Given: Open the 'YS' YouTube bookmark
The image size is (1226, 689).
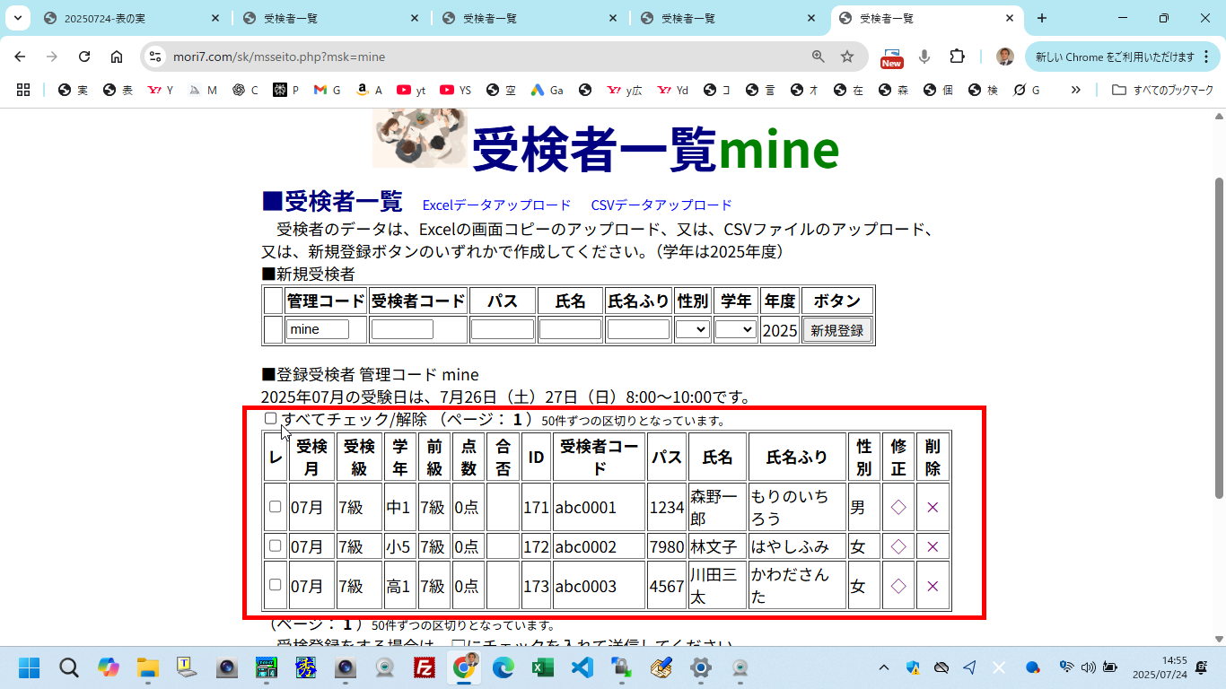Looking at the screenshot, I should pos(456,90).
